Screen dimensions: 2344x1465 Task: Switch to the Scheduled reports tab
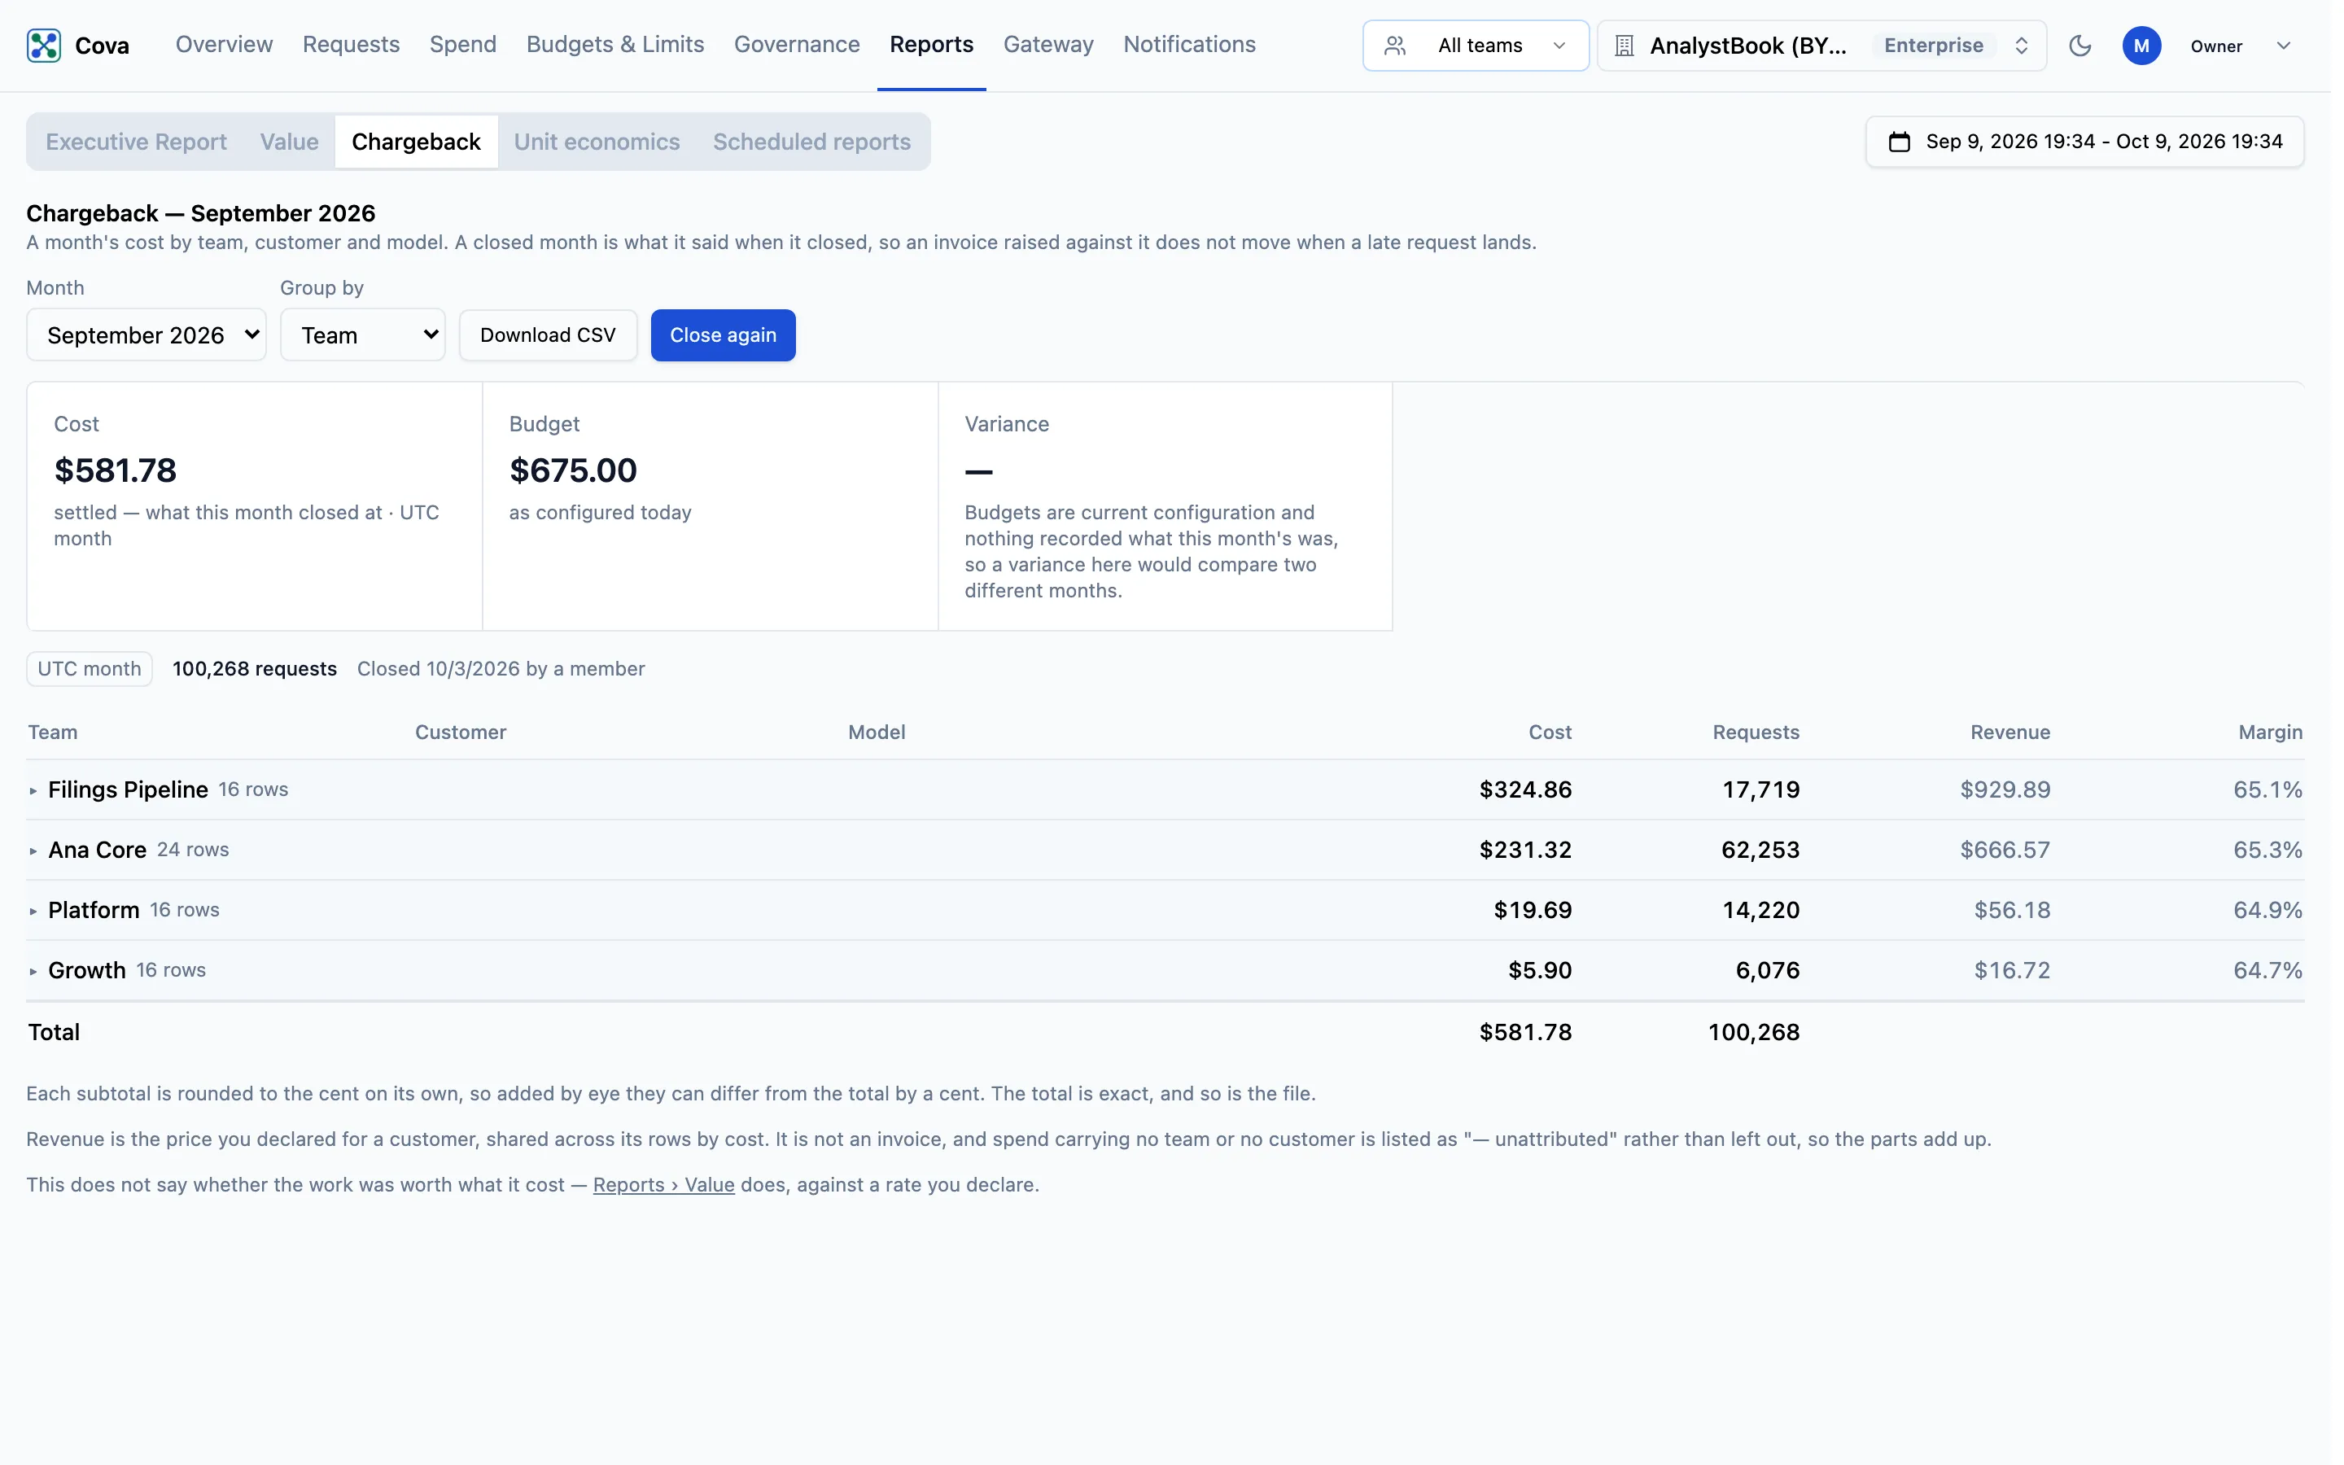pyautogui.click(x=811, y=142)
